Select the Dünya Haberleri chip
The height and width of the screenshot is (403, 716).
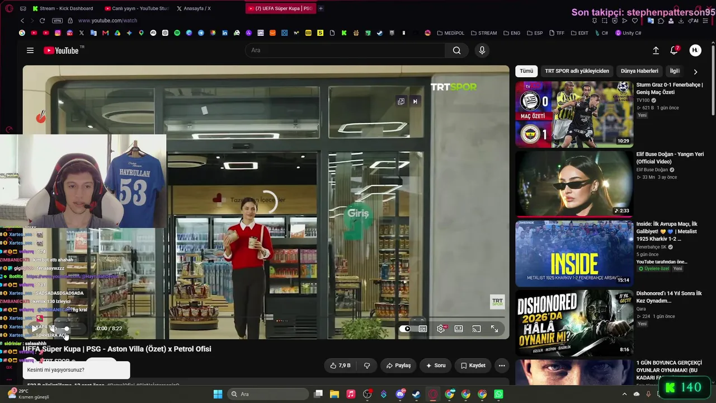pos(639,71)
